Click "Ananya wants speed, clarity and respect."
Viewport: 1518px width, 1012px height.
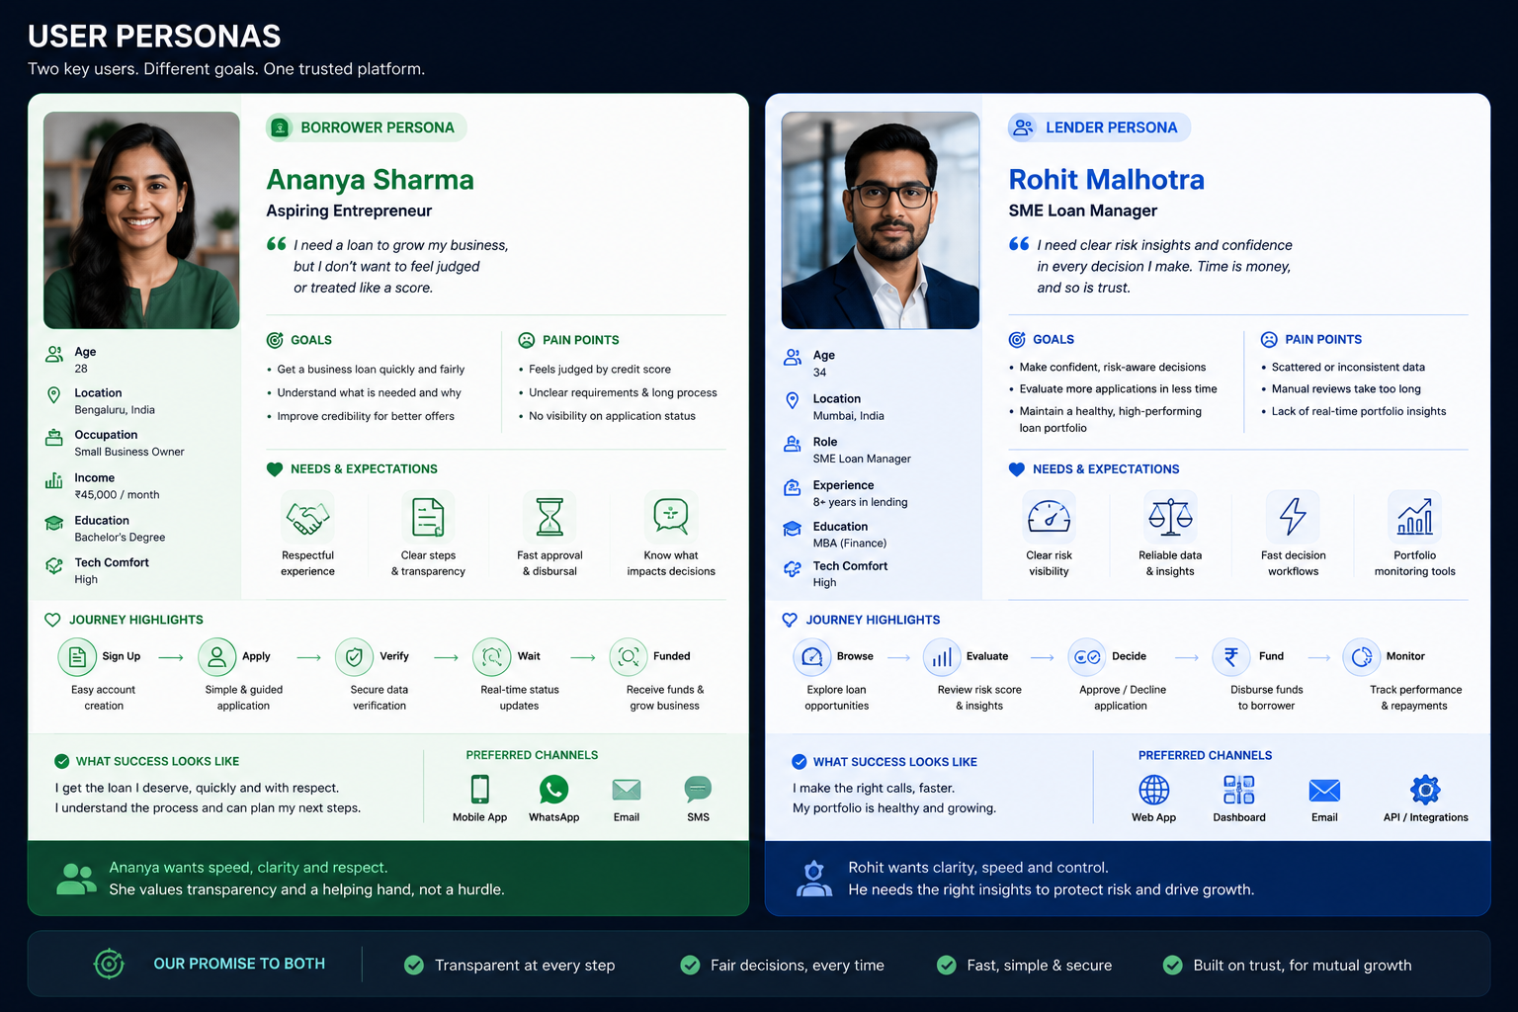(248, 868)
